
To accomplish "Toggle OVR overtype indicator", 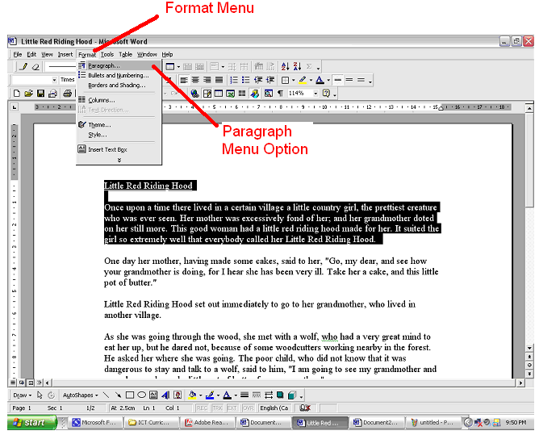I will point(248,408).
